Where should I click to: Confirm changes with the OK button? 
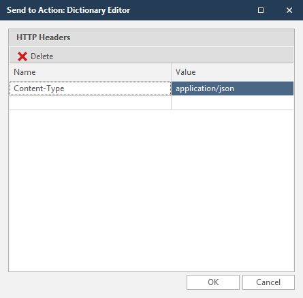tap(213, 282)
